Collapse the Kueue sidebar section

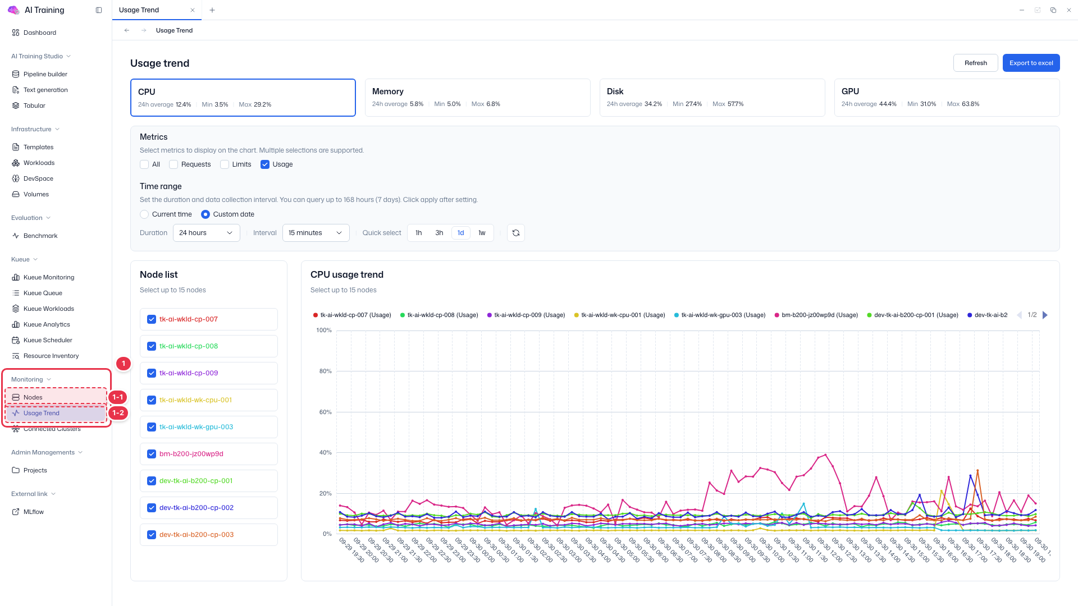(25, 259)
